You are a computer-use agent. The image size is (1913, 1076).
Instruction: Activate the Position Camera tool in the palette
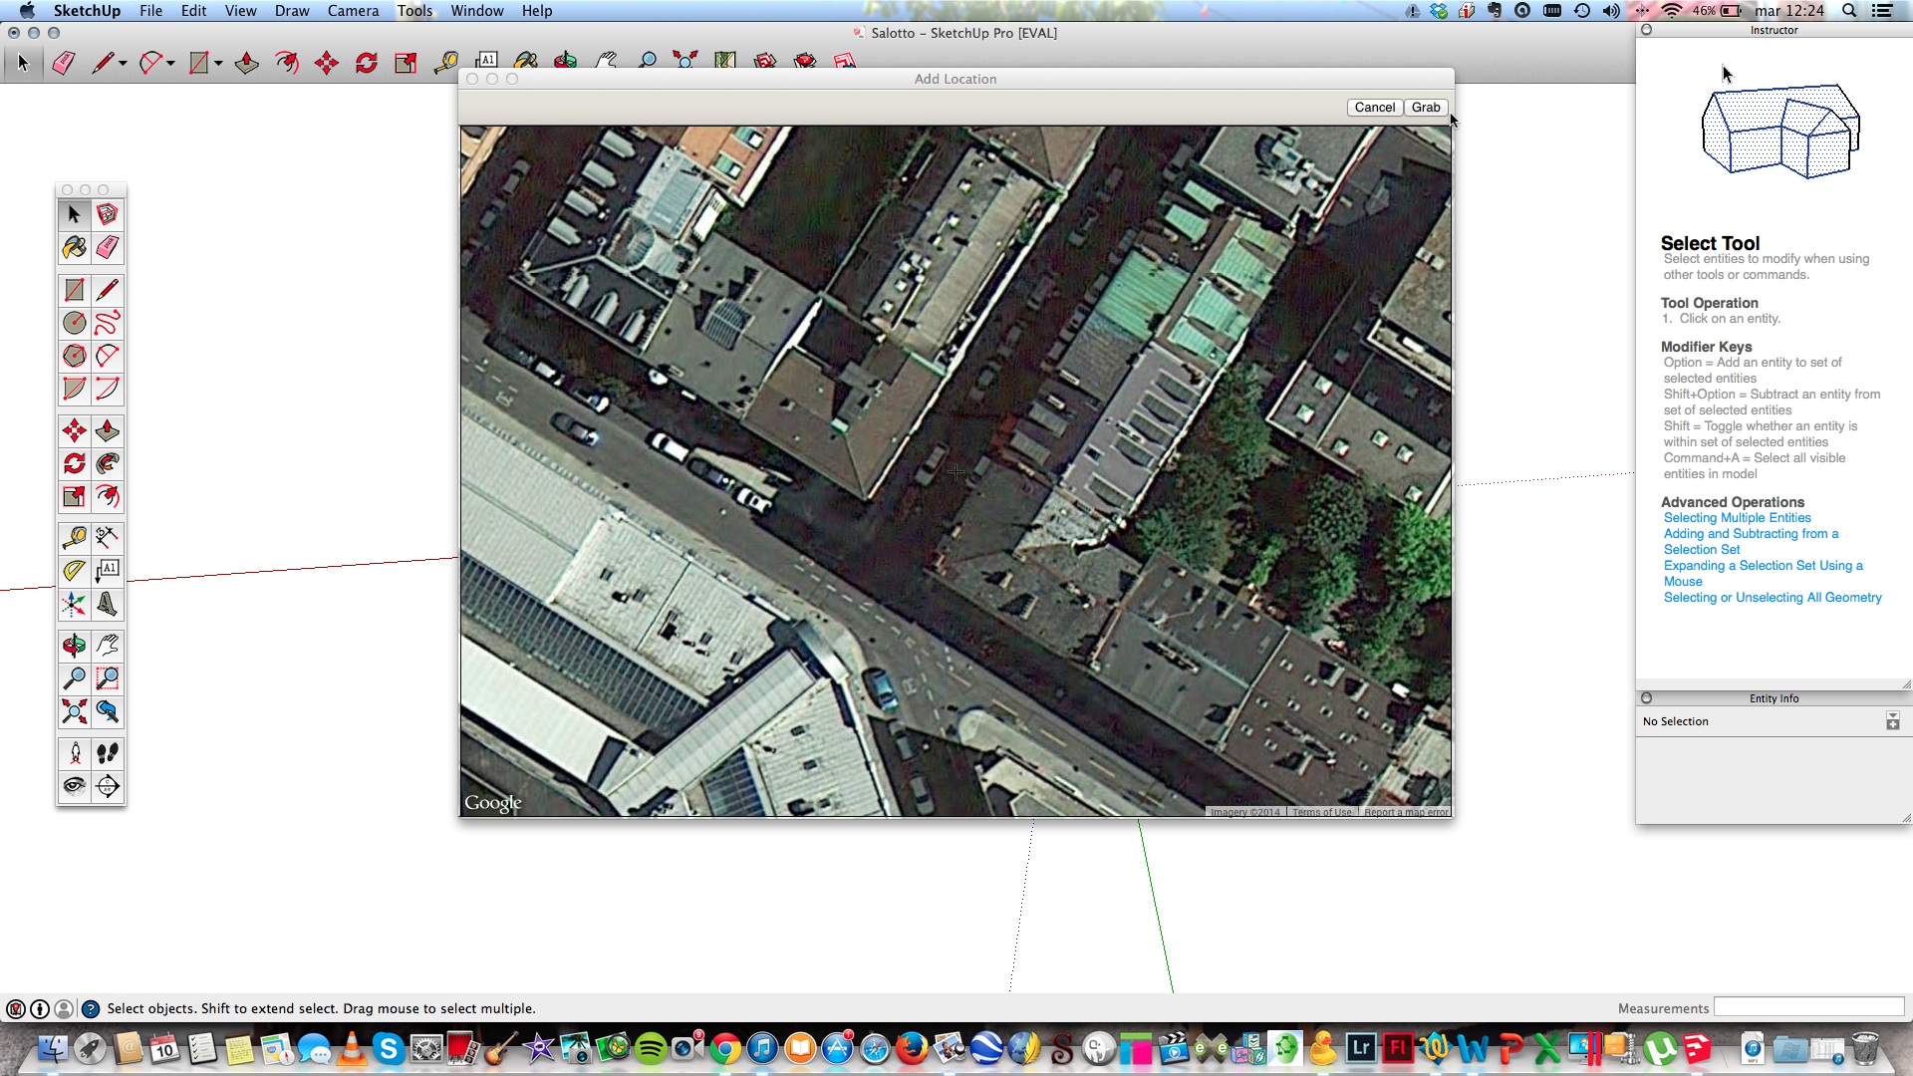[x=74, y=753]
